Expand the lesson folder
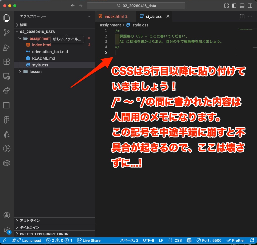 pyautogui.click(x=55, y=72)
